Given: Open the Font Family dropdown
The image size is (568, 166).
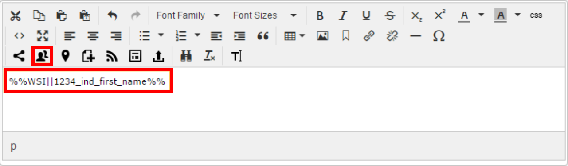Looking at the screenshot, I should point(188,15).
